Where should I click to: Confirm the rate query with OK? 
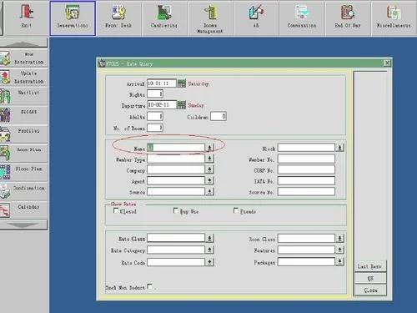370,278
